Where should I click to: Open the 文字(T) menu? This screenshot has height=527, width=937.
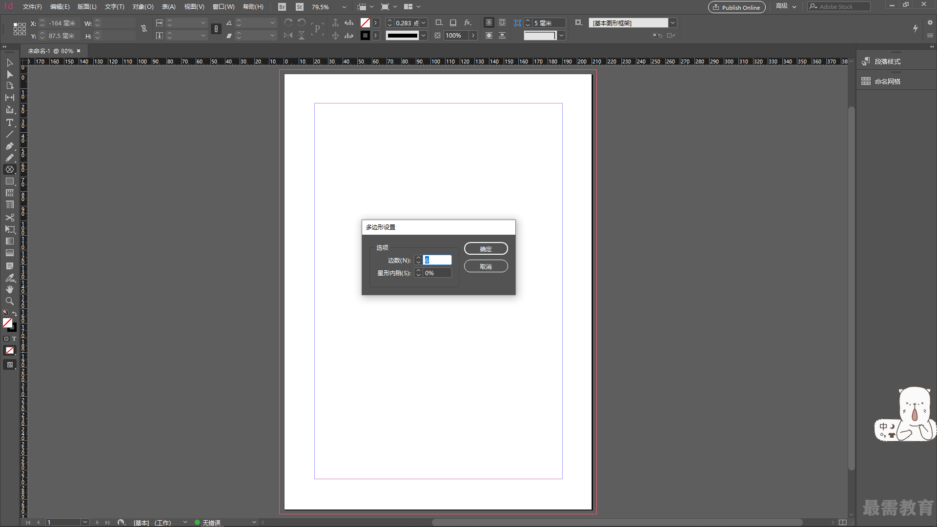point(114,7)
